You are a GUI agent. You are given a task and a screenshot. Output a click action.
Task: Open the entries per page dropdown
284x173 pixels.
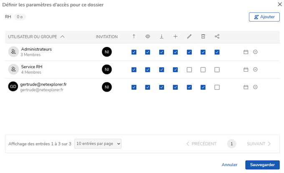pyautogui.click(x=98, y=143)
